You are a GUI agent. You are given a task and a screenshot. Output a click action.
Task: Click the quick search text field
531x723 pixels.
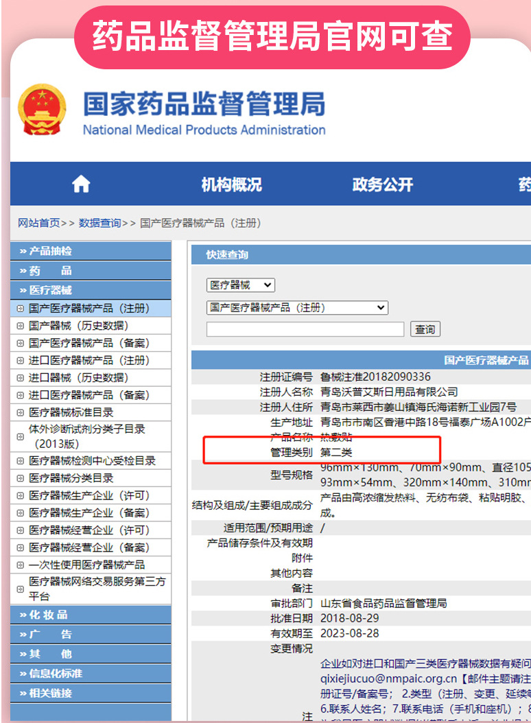click(305, 329)
